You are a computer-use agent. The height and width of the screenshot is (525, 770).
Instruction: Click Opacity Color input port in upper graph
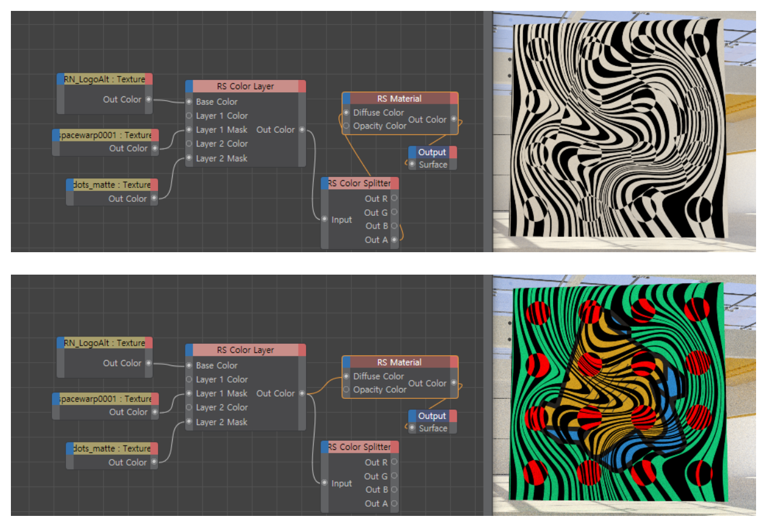[346, 126]
